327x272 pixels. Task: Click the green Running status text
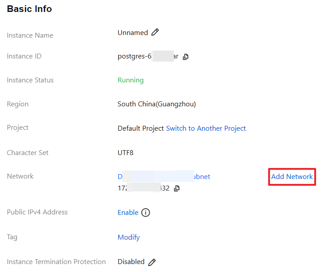pos(130,80)
